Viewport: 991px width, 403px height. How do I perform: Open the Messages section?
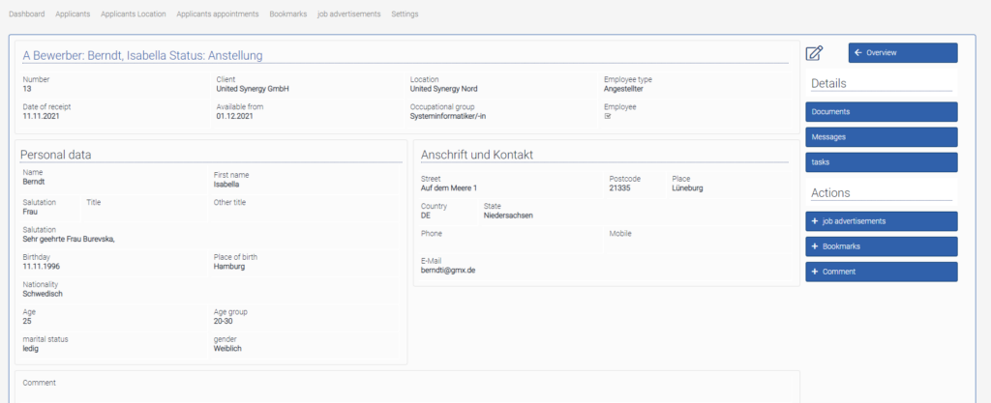pyautogui.click(x=881, y=137)
